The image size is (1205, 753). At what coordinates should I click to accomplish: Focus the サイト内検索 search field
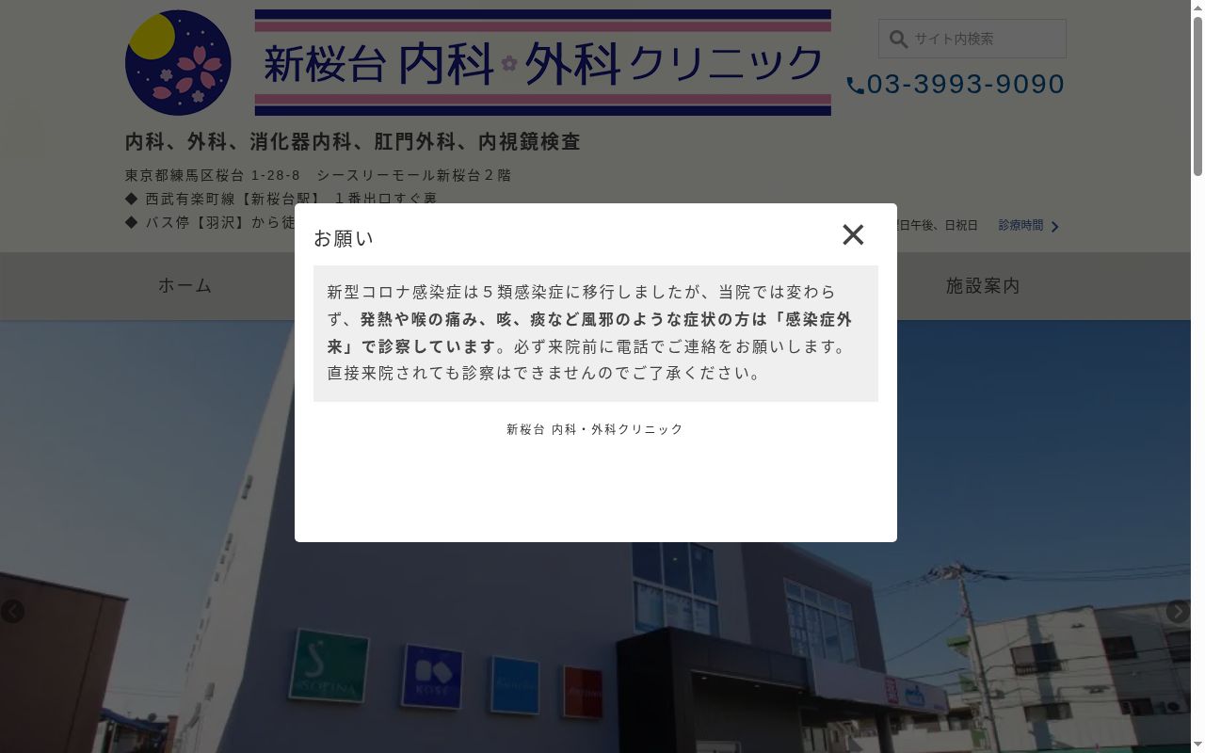coord(972,39)
